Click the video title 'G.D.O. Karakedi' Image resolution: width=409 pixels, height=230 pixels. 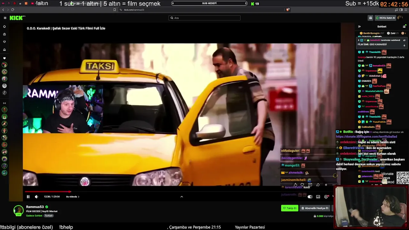pos(66,28)
